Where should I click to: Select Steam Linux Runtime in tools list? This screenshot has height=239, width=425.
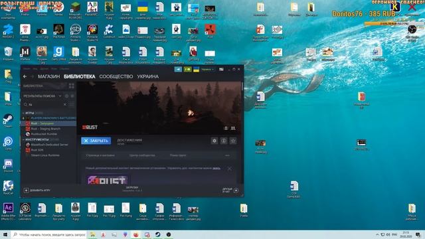click(x=45, y=155)
